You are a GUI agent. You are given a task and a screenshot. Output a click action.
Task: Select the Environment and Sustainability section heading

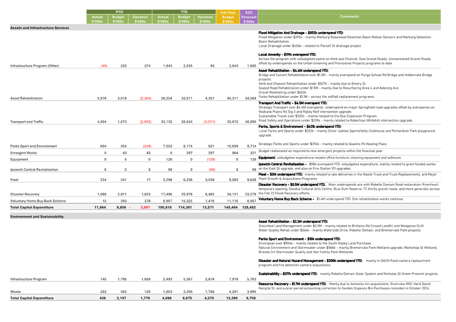tap(37, 217)
